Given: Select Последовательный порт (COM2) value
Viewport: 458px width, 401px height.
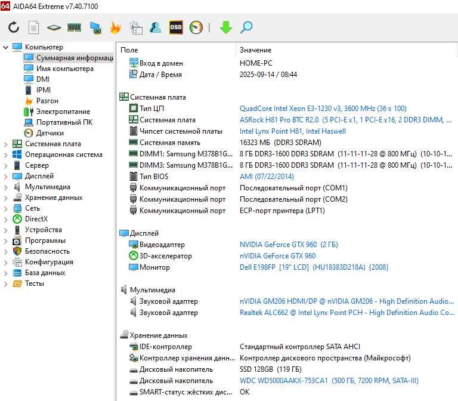Looking at the screenshot, I should click(x=293, y=199).
